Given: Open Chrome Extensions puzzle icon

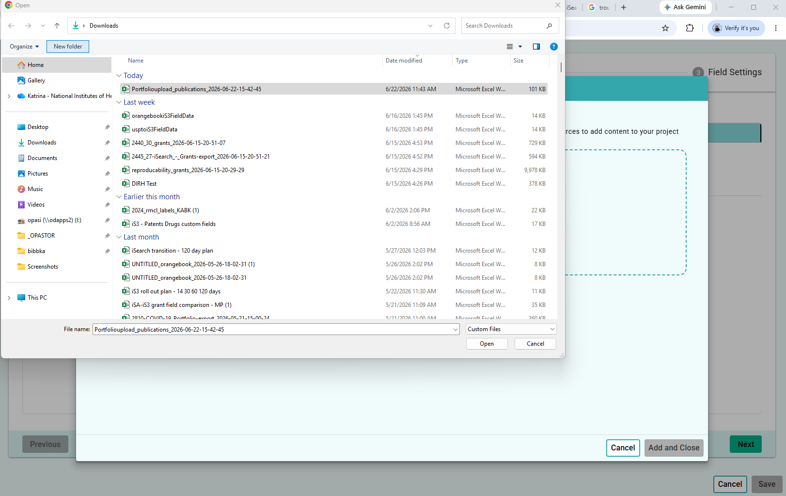Looking at the screenshot, I should 690,28.
